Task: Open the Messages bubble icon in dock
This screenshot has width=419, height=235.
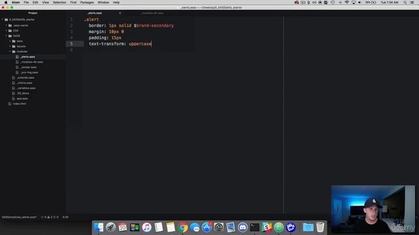Action: (x=195, y=227)
